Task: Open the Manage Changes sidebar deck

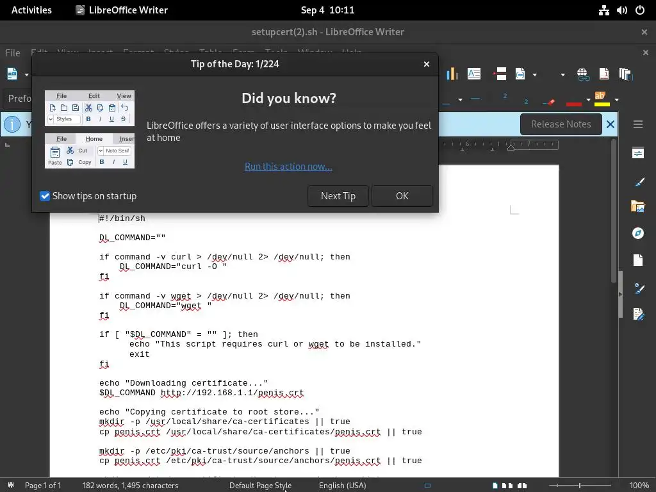Action: coord(637,314)
